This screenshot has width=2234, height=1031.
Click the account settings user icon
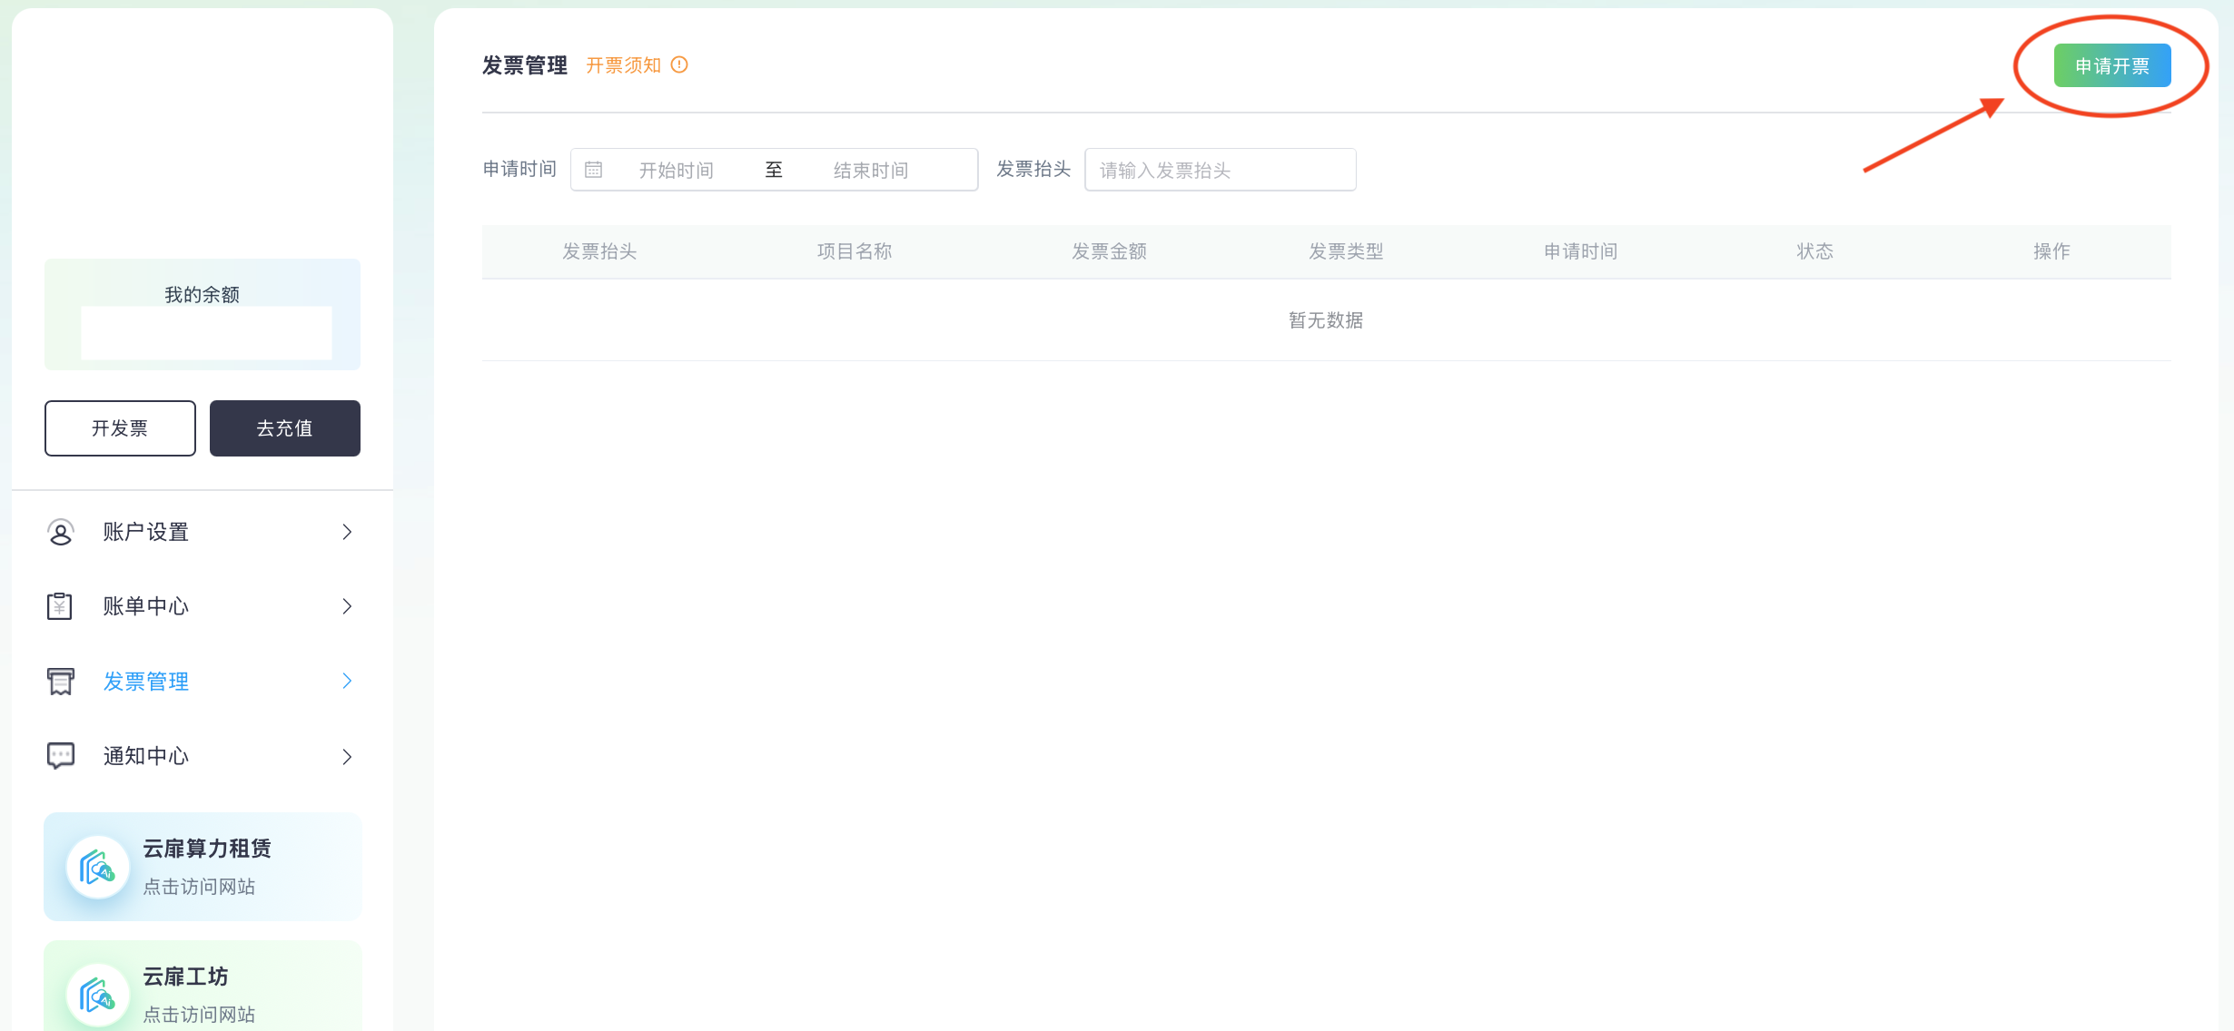point(61,532)
